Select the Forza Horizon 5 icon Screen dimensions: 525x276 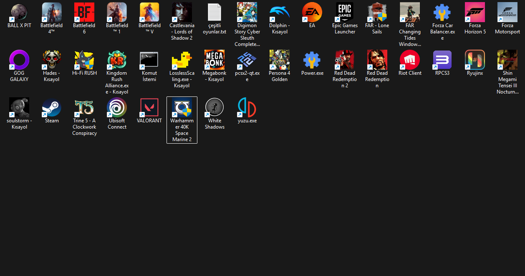pos(475,13)
